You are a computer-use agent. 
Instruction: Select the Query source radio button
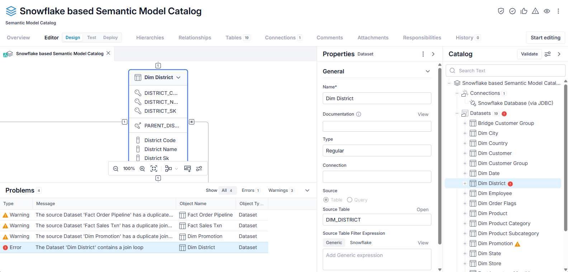tap(350, 200)
